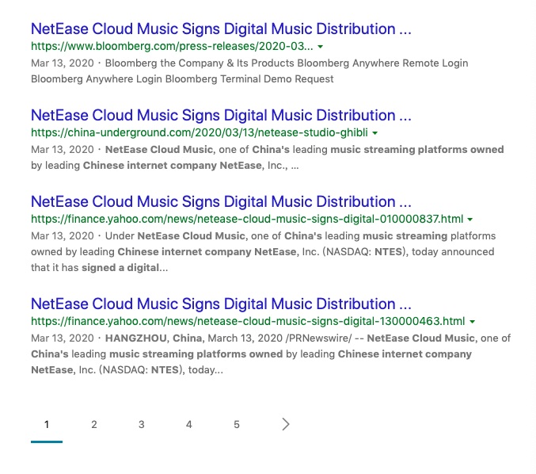Expand the dropdown arrow beside the 130000463.html URL
536x474 pixels.
(473, 322)
